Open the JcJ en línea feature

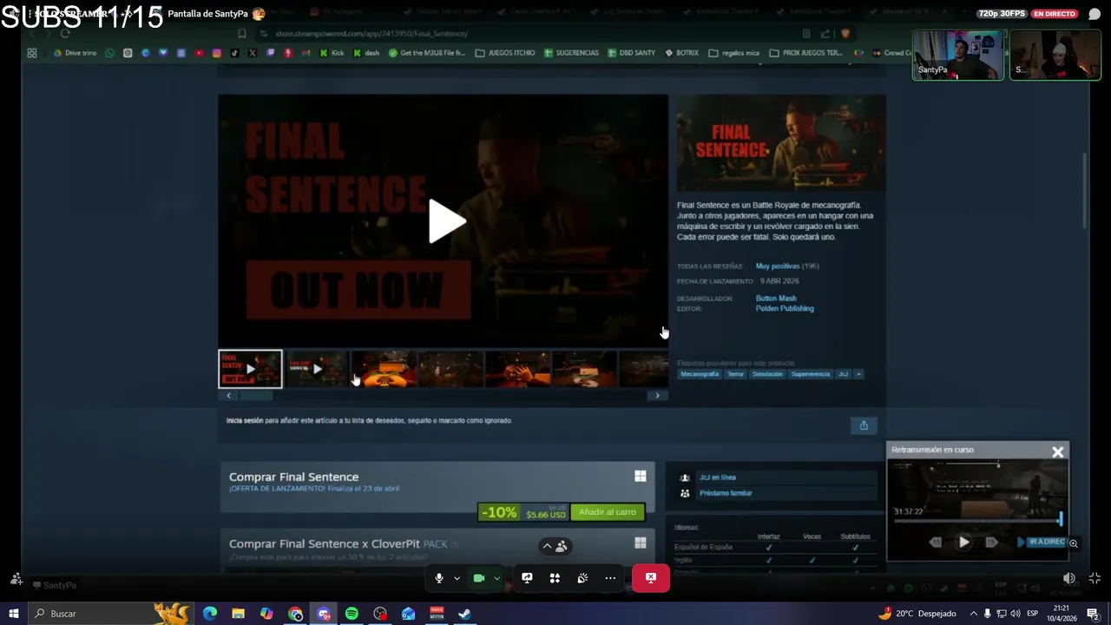(x=718, y=477)
